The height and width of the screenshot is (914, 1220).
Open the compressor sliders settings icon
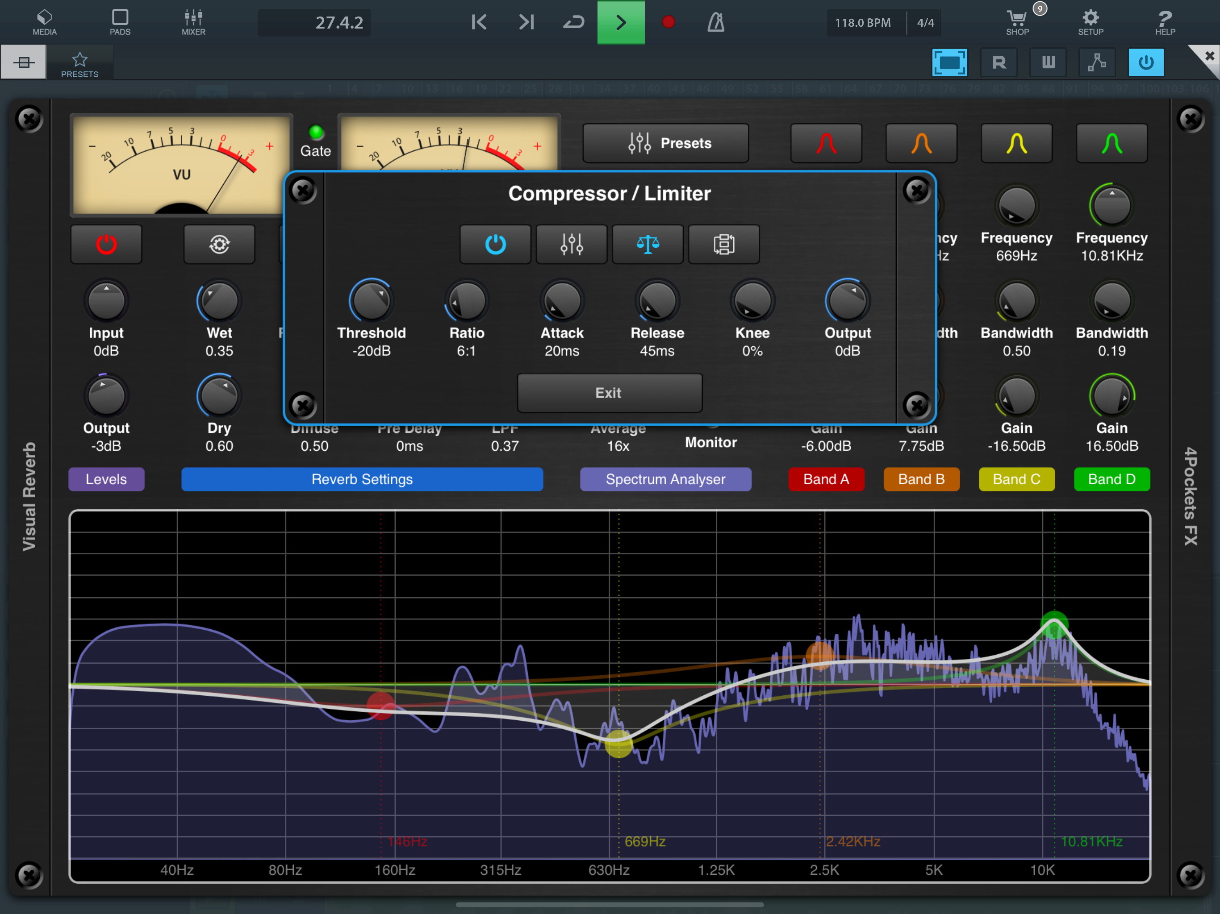pyautogui.click(x=572, y=244)
